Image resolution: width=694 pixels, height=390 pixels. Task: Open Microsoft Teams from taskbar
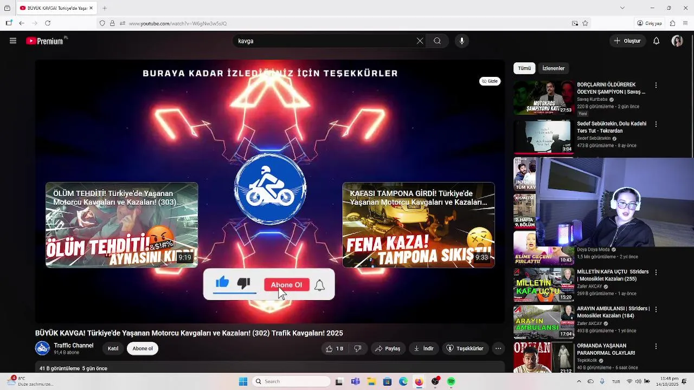(x=355, y=382)
